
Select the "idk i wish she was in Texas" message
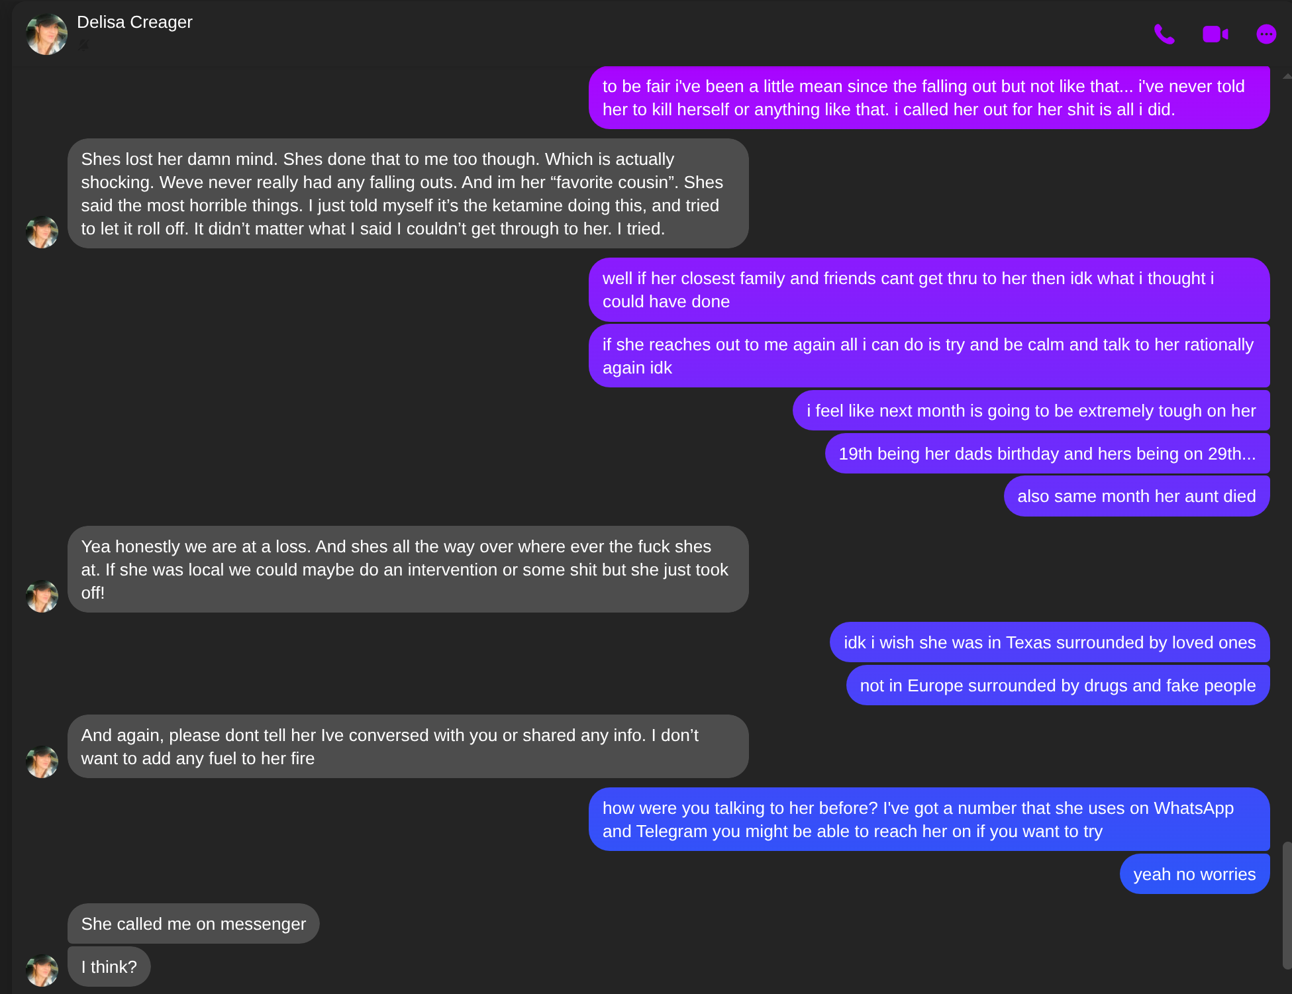[1050, 642]
